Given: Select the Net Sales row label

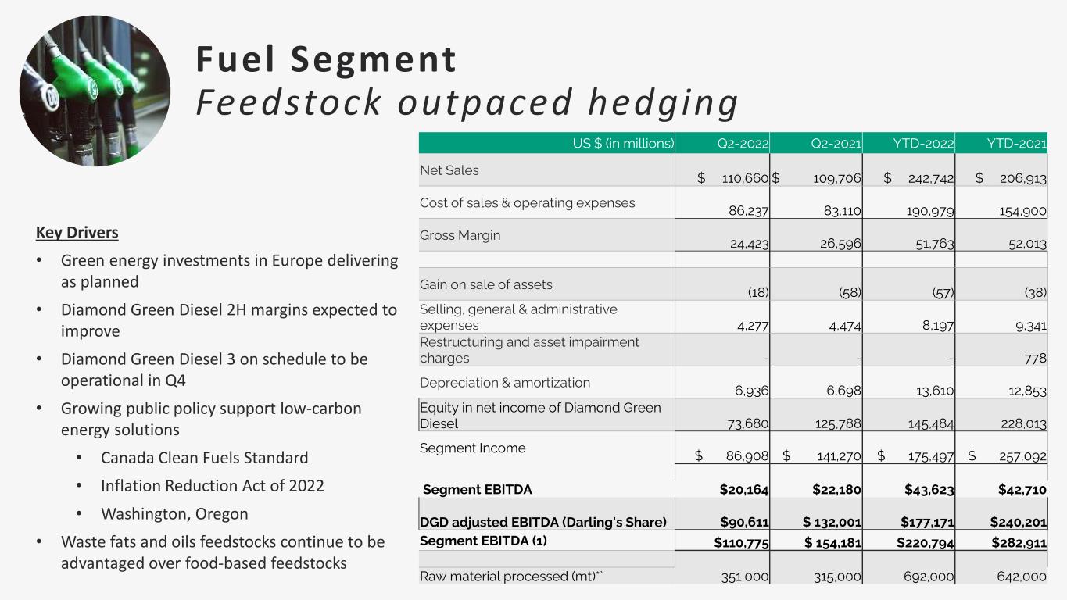Looking at the screenshot, I should [449, 170].
